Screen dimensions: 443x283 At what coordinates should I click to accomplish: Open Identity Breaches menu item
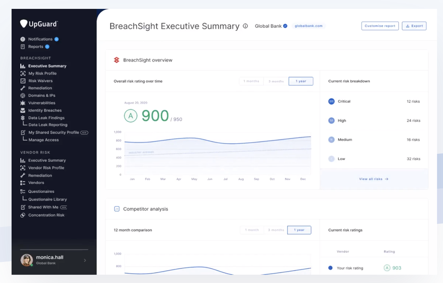45,110
